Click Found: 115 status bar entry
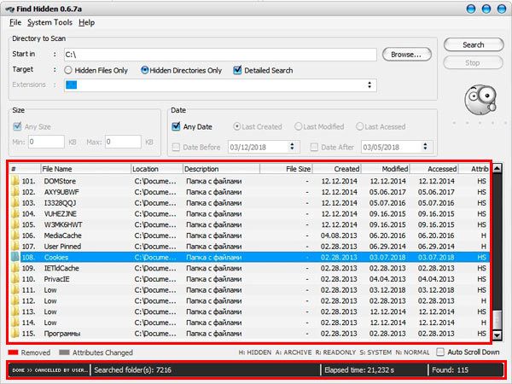 (x=450, y=369)
